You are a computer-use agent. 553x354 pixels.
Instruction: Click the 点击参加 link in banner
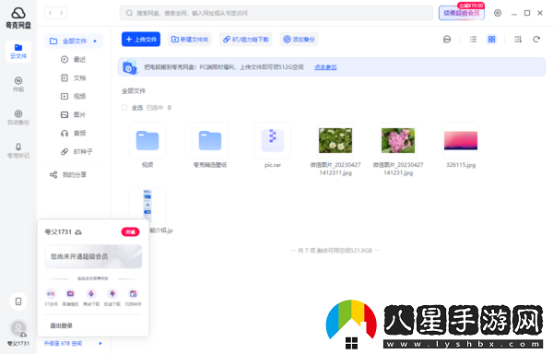(325, 67)
